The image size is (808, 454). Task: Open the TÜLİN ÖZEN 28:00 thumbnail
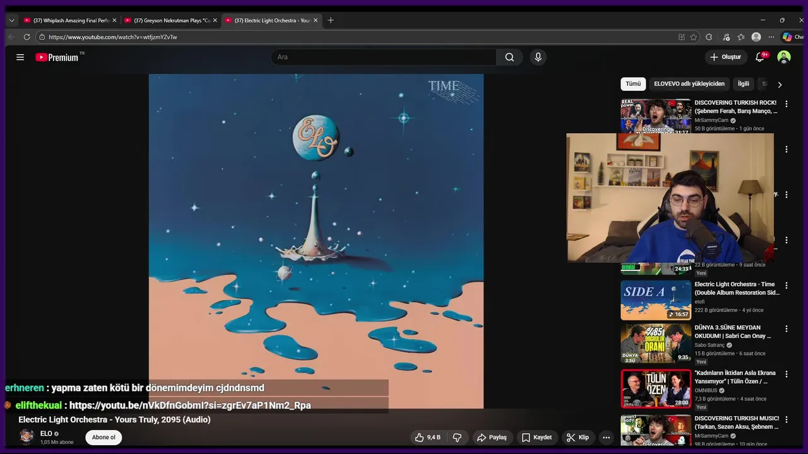pyautogui.click(x=656, y=389)
